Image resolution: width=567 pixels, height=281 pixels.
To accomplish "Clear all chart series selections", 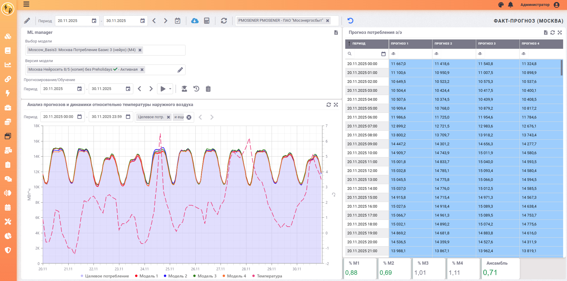I will pyautogui.click(x=189, y=117).
